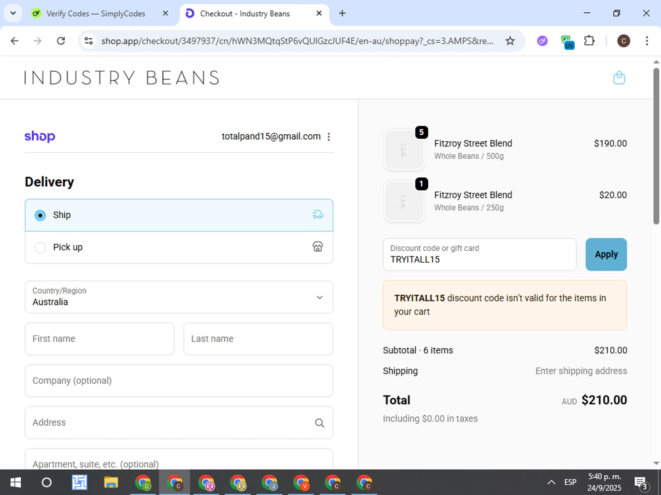Go forward in browser history
Image resolution: width=661 pixels, height=495 pixels.
click(x=37, y=41)
